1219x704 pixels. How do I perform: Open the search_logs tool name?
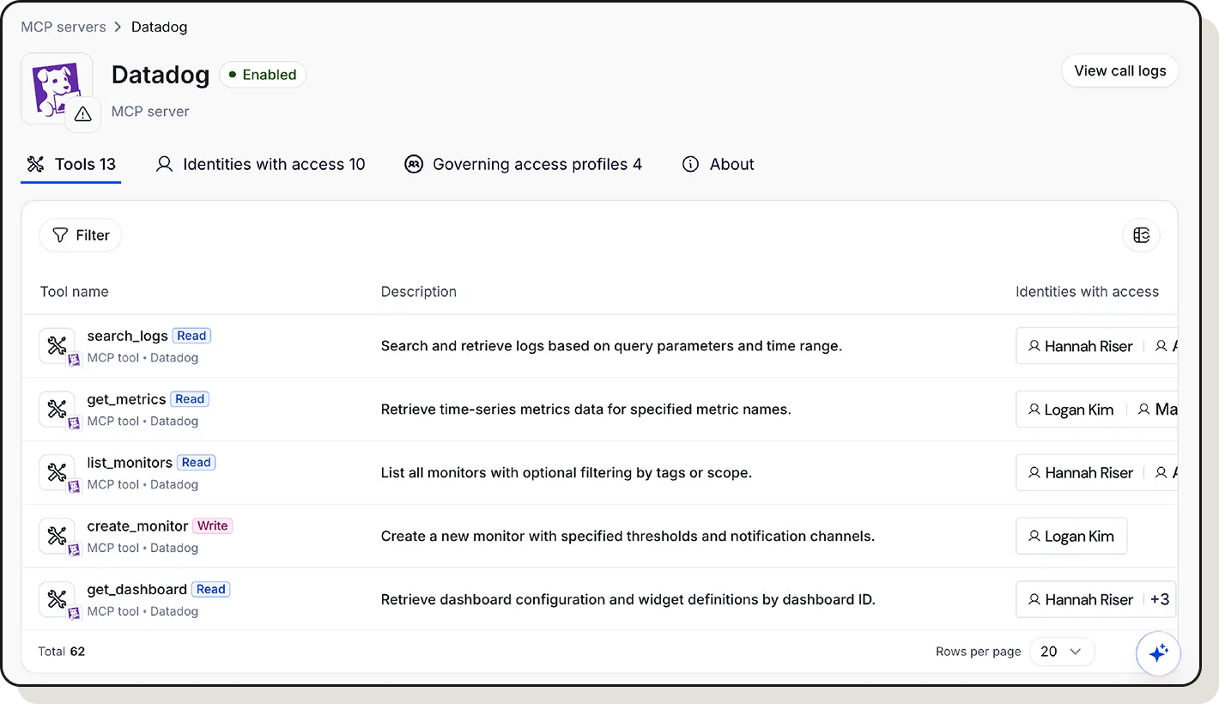pos(127,336)
